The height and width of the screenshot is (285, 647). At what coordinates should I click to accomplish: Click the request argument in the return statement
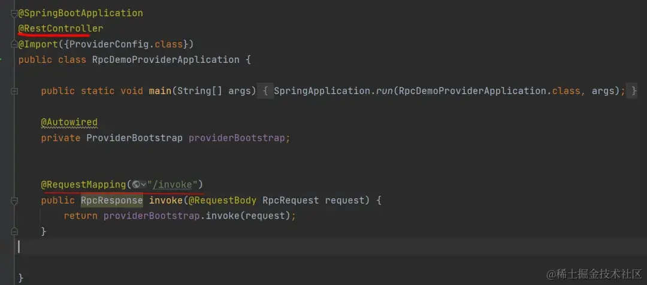[x=265, y=216]
